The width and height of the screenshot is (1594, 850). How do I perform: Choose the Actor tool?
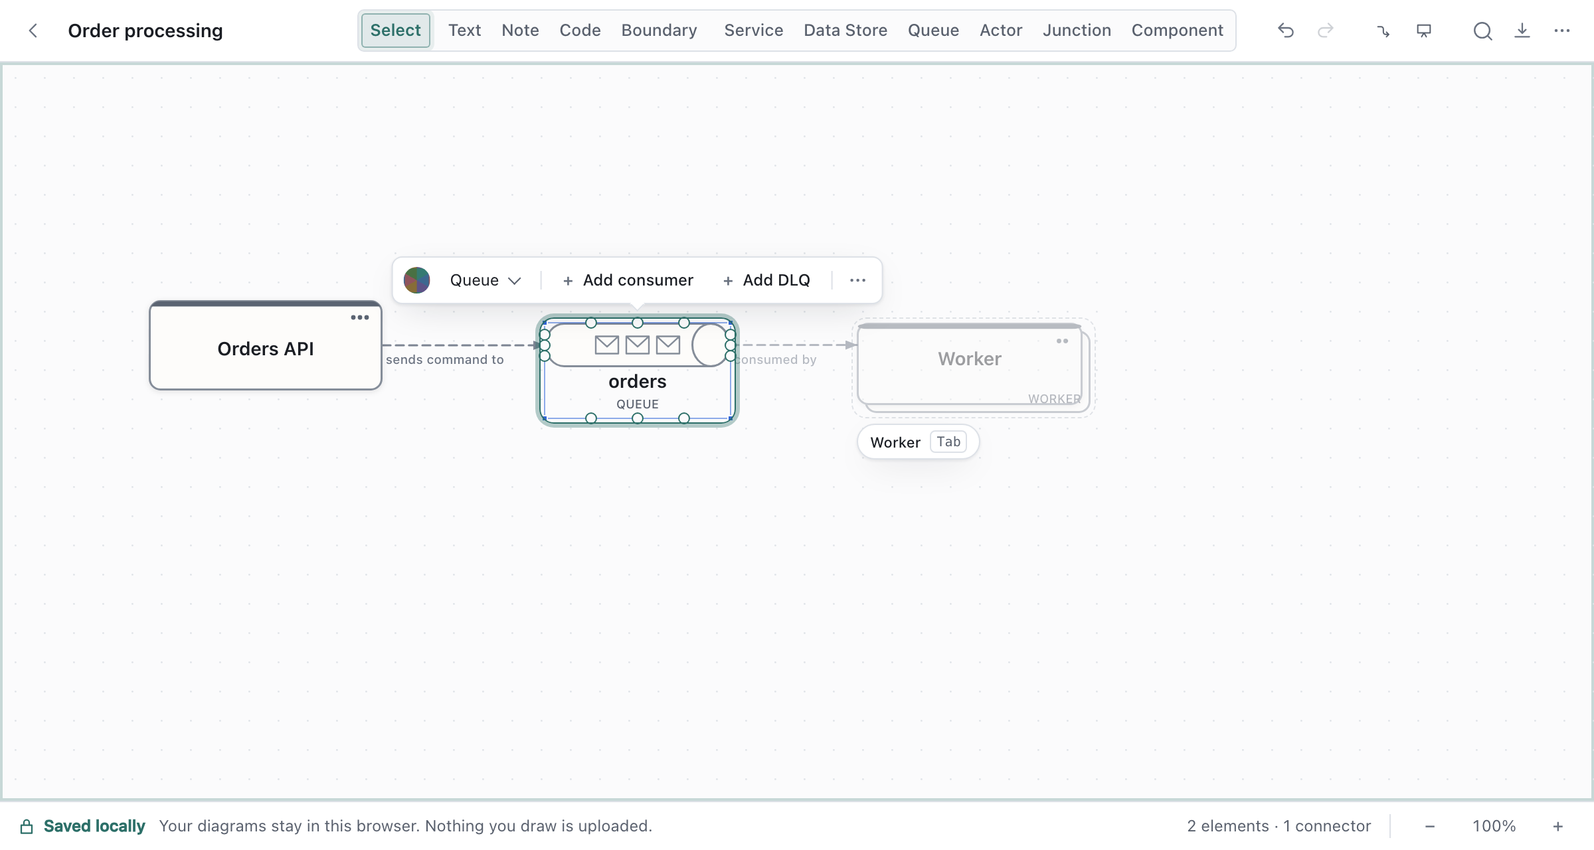[x=1001, y=31]
